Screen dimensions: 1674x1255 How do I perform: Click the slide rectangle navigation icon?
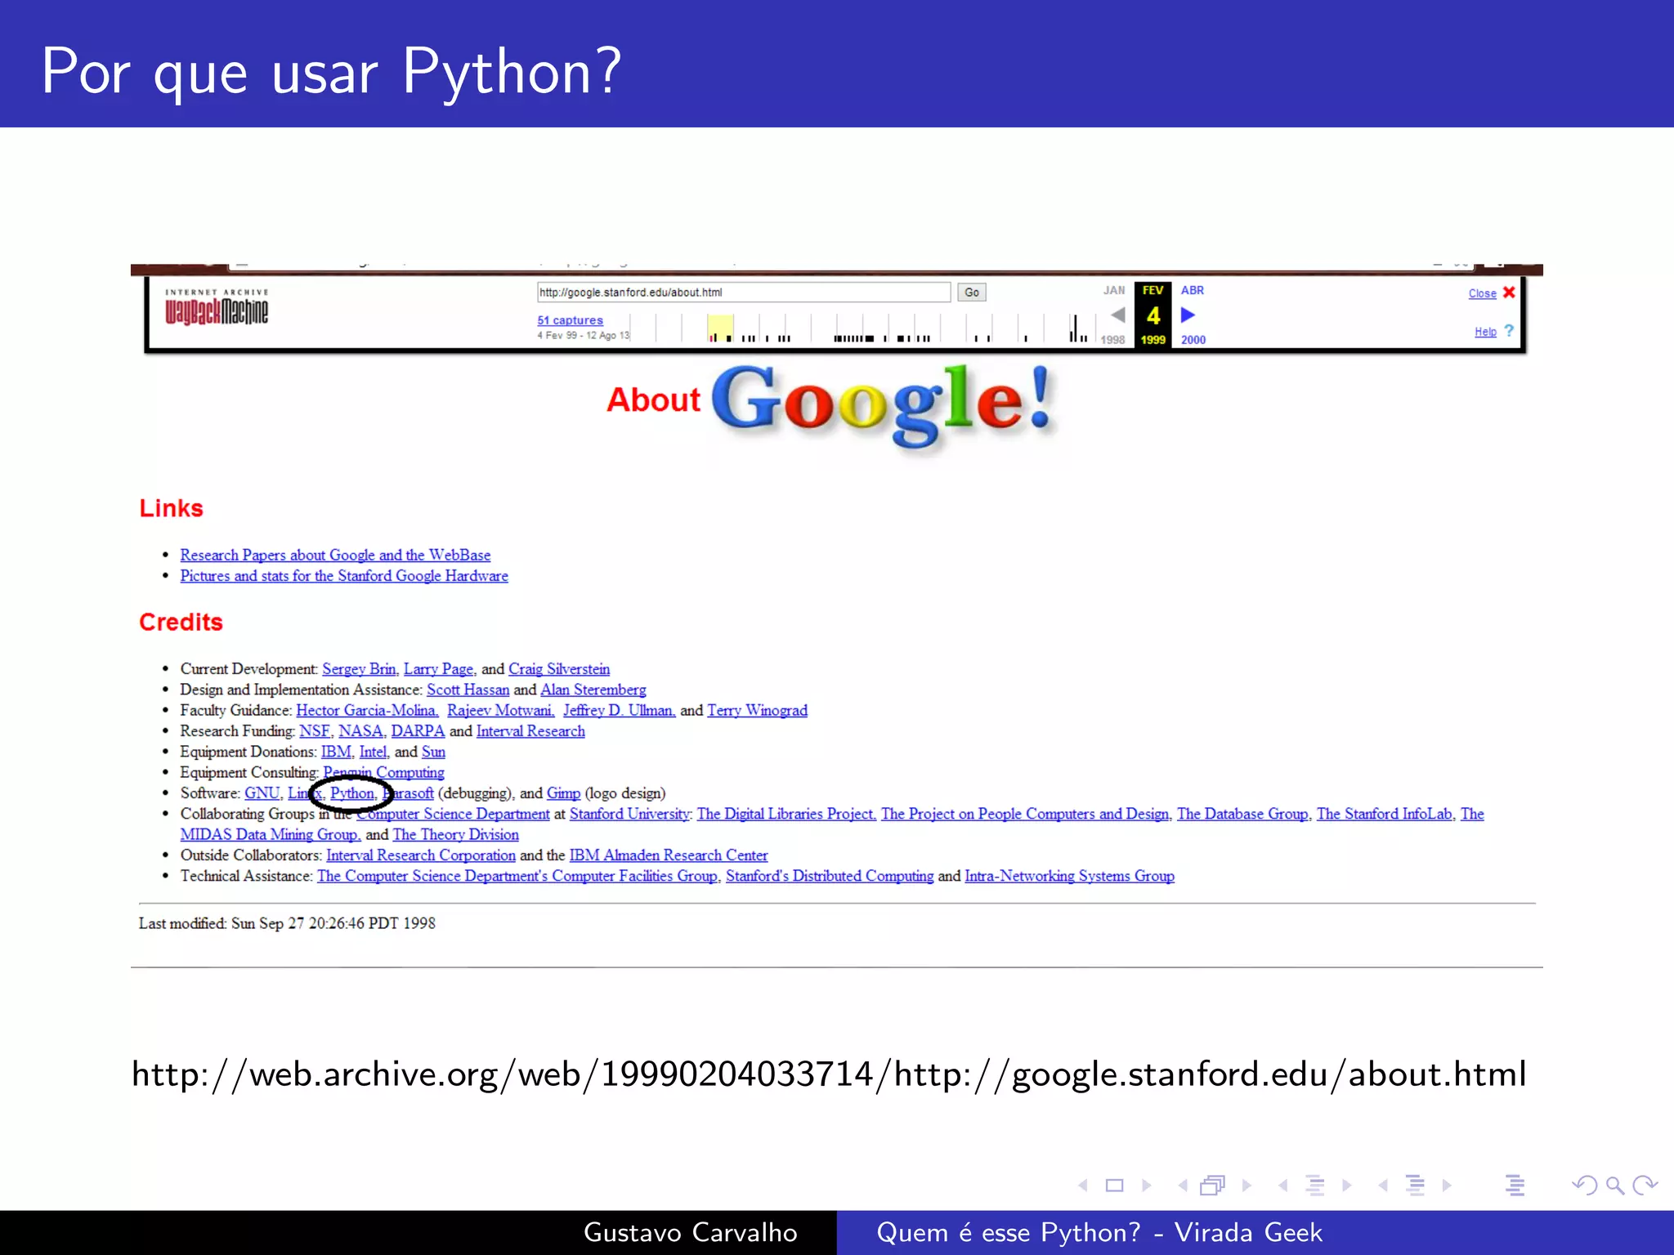tap(1115, 1185)
